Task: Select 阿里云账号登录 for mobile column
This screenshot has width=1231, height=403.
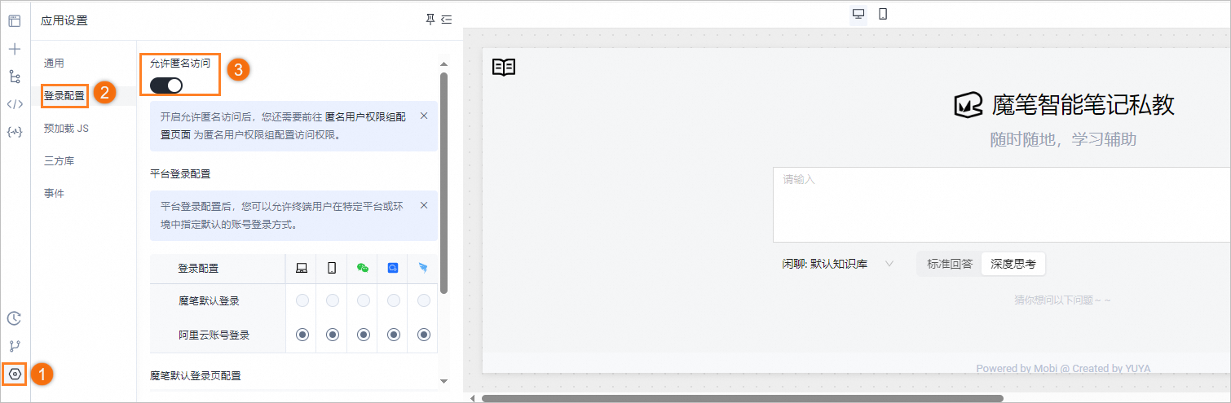Action: click(333, 335)
